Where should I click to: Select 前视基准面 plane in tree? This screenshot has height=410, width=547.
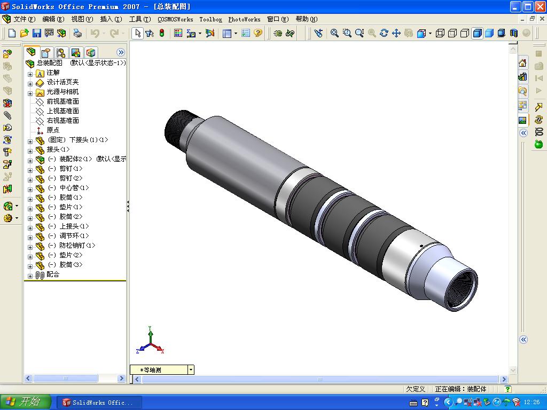(63, 101)
